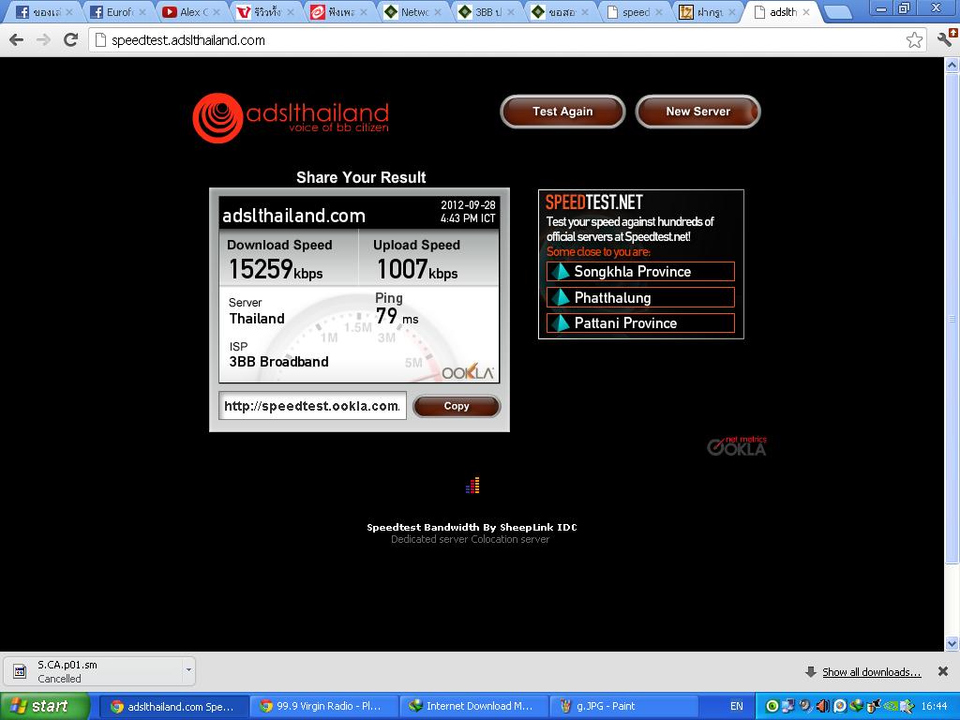The width and height of the screenshot is (960, 720).
Task: Open Phatthalung server link
Action: pyautogui.click(x=640, y=297)
